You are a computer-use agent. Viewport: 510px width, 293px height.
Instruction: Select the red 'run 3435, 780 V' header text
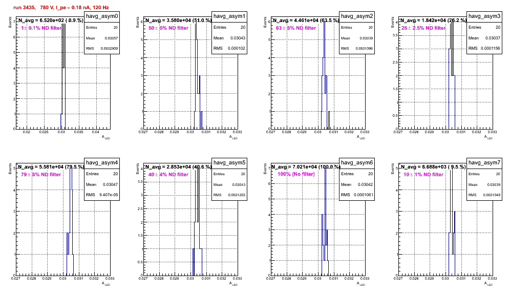pos(61,8)
